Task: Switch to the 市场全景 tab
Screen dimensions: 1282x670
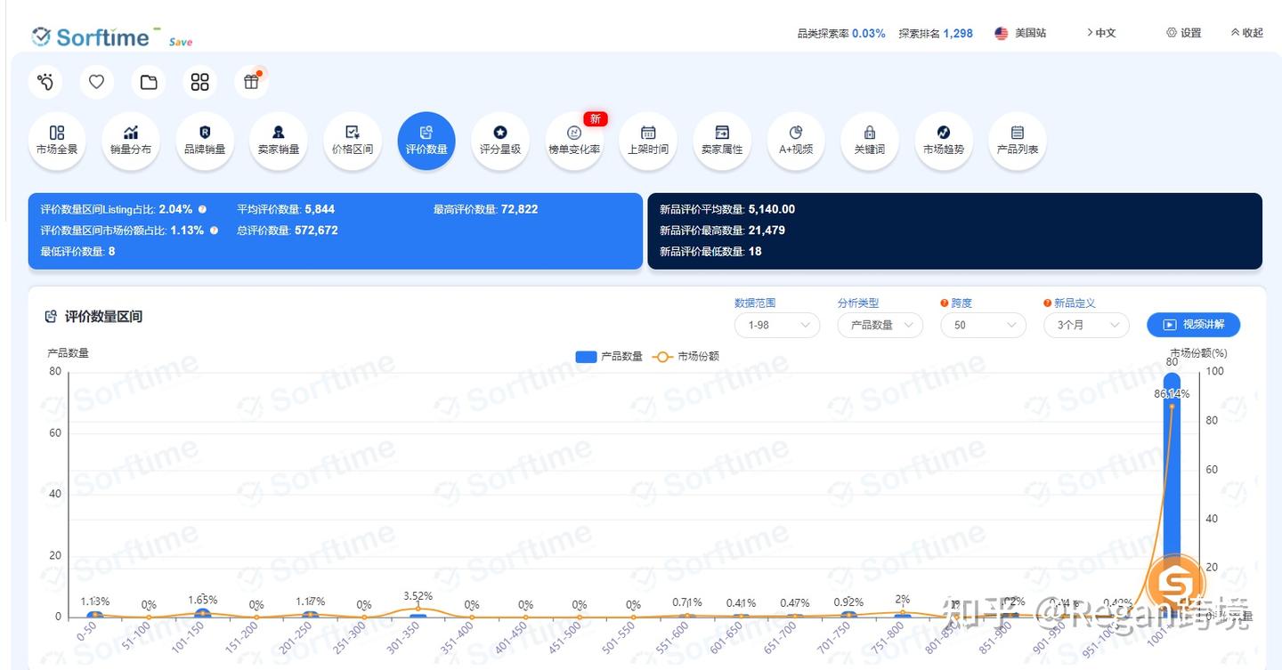Action: (x=57, y=141)
